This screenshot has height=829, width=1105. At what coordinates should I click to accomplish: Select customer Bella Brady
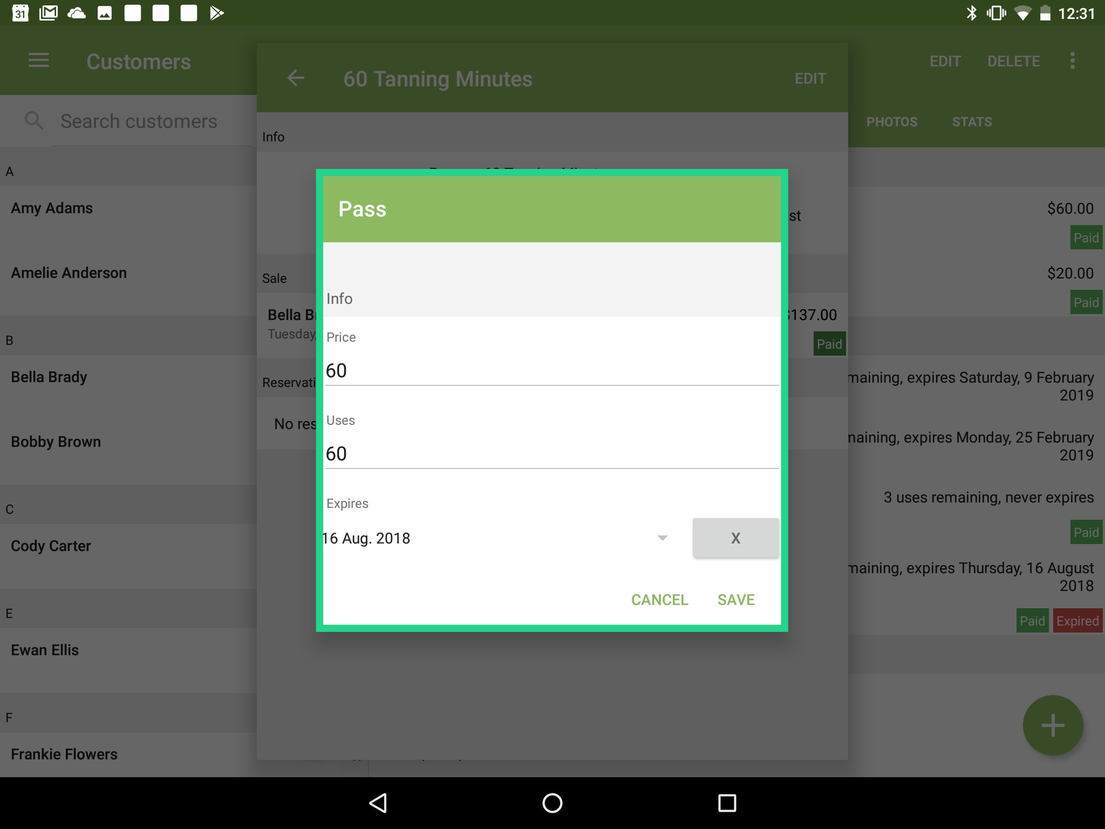tap(128, 388)
